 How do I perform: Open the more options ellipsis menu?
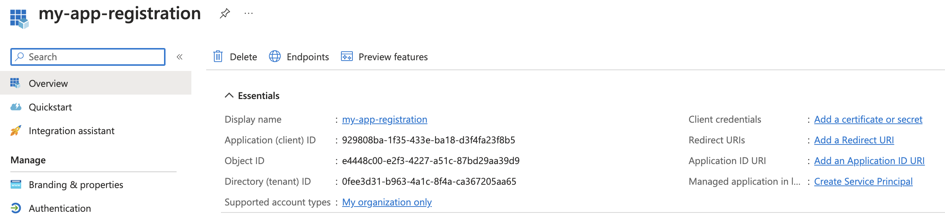tap(248, 13)
